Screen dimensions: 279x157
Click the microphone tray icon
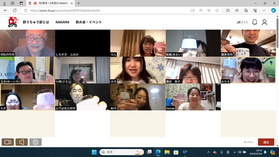pyautogui.click(x=221, y=152)
